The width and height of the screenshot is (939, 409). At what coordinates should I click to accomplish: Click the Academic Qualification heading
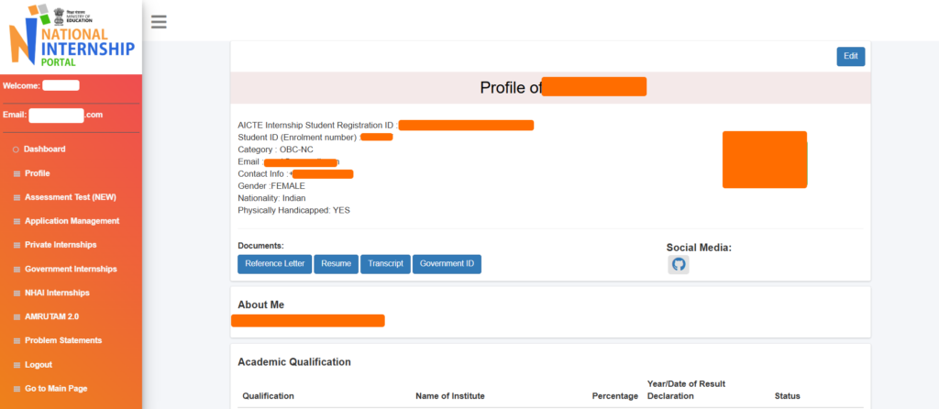tap(294, 361)
